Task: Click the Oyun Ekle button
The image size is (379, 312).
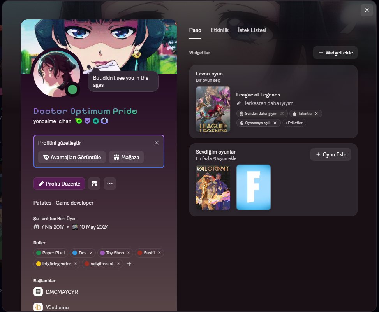Action: point(331,154)
